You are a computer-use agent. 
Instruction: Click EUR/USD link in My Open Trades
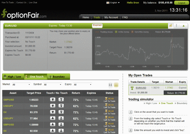[x=141, y=88]
